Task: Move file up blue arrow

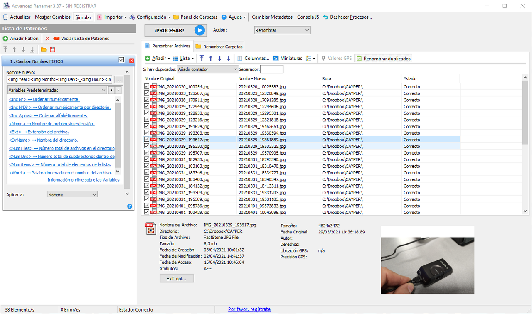Action: (x=211, y=59)
